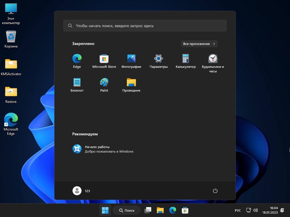Open Будильники и часы app

[x=213, y=58]
